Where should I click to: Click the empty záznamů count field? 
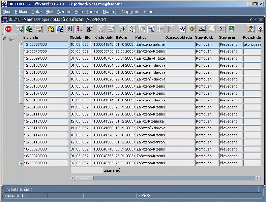[x=86, y=170]
